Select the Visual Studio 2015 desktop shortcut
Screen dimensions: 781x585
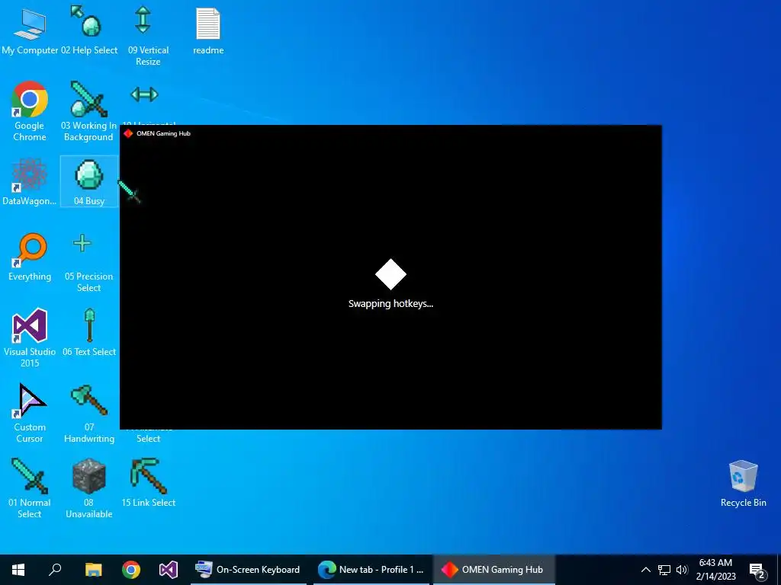(x=30, y=337)
